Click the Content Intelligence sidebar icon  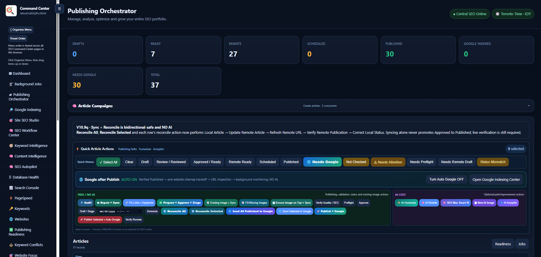pos(11,156)
